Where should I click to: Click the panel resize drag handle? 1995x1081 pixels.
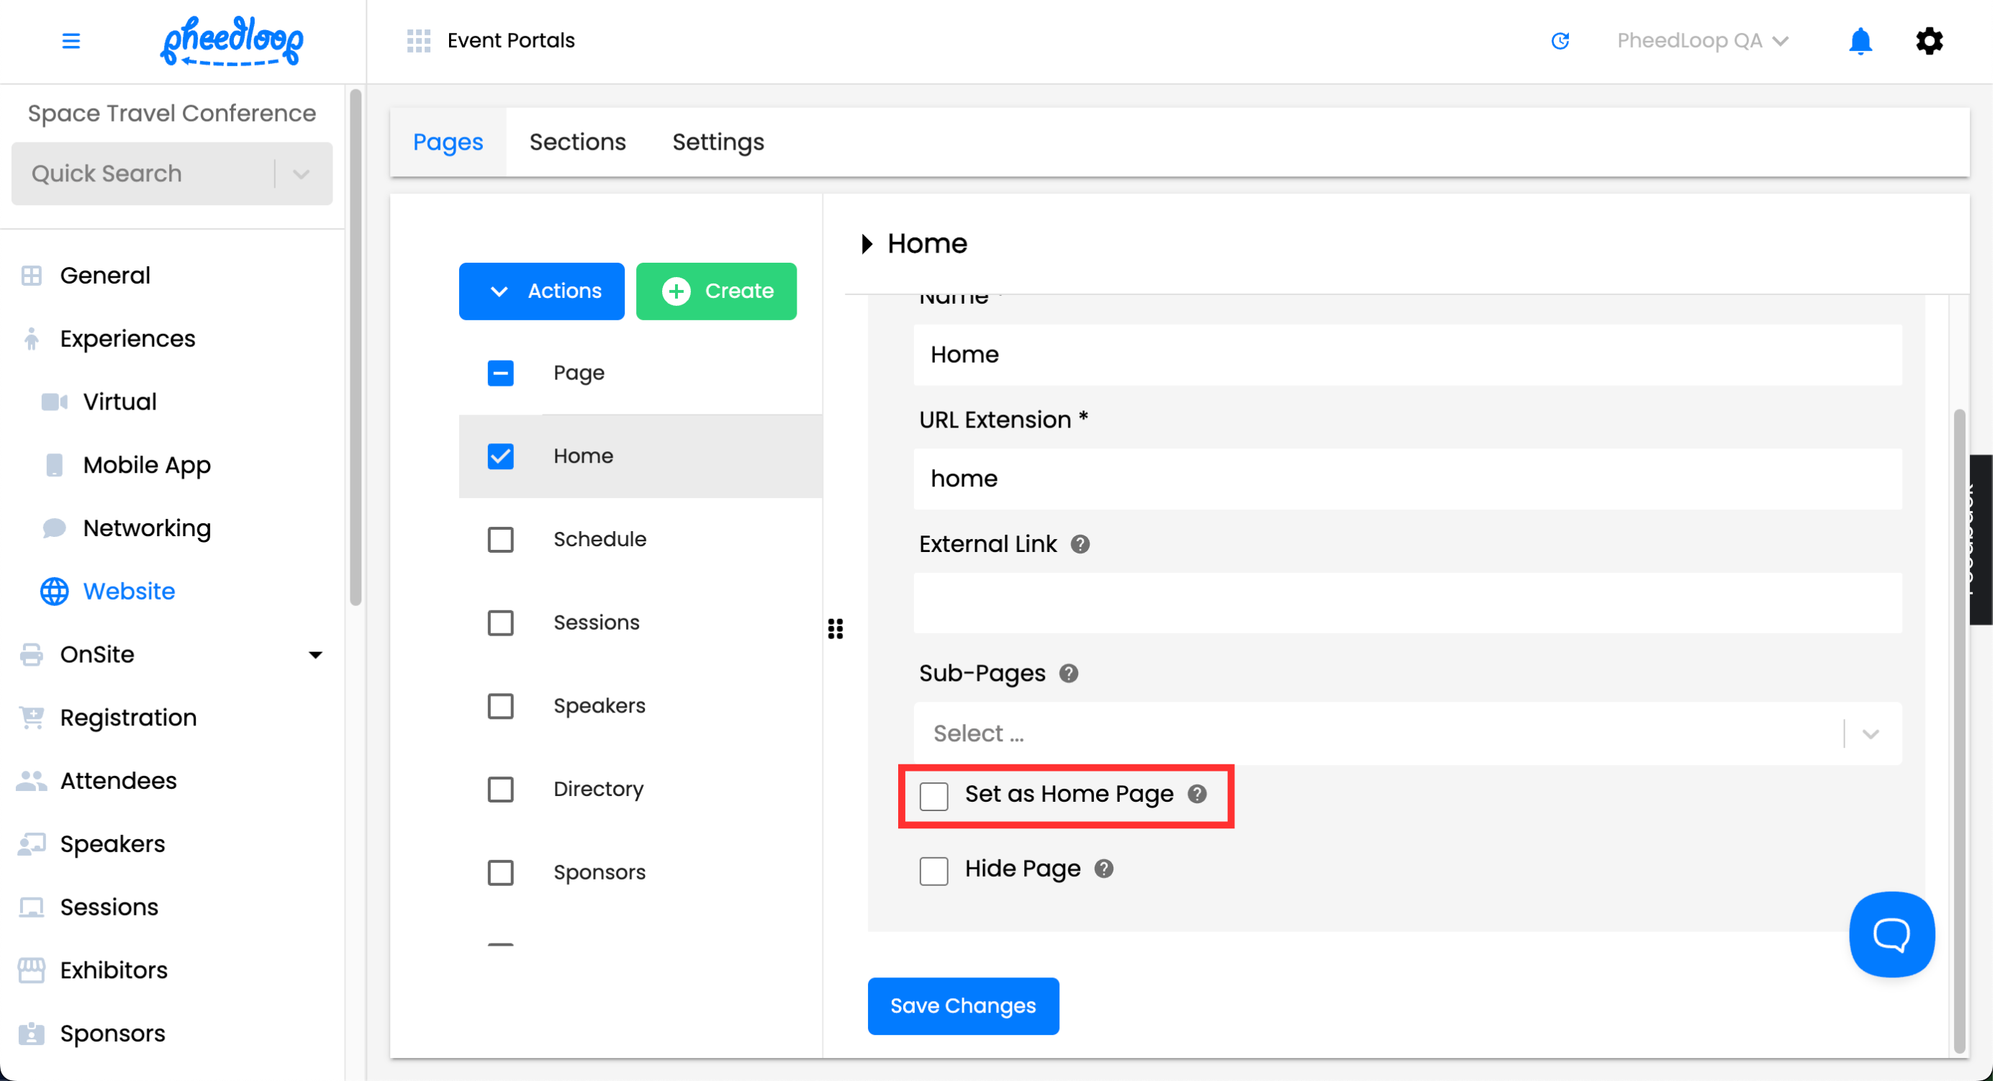click(835, 629)
